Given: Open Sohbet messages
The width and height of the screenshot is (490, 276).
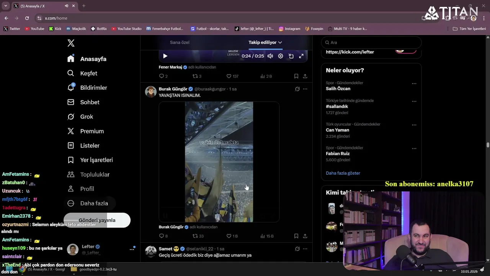Looking at the screenshot, I should (83, 102).
